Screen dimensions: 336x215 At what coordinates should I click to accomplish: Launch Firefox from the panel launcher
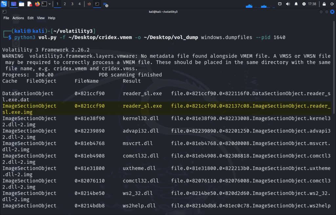(x=37, y=4)
